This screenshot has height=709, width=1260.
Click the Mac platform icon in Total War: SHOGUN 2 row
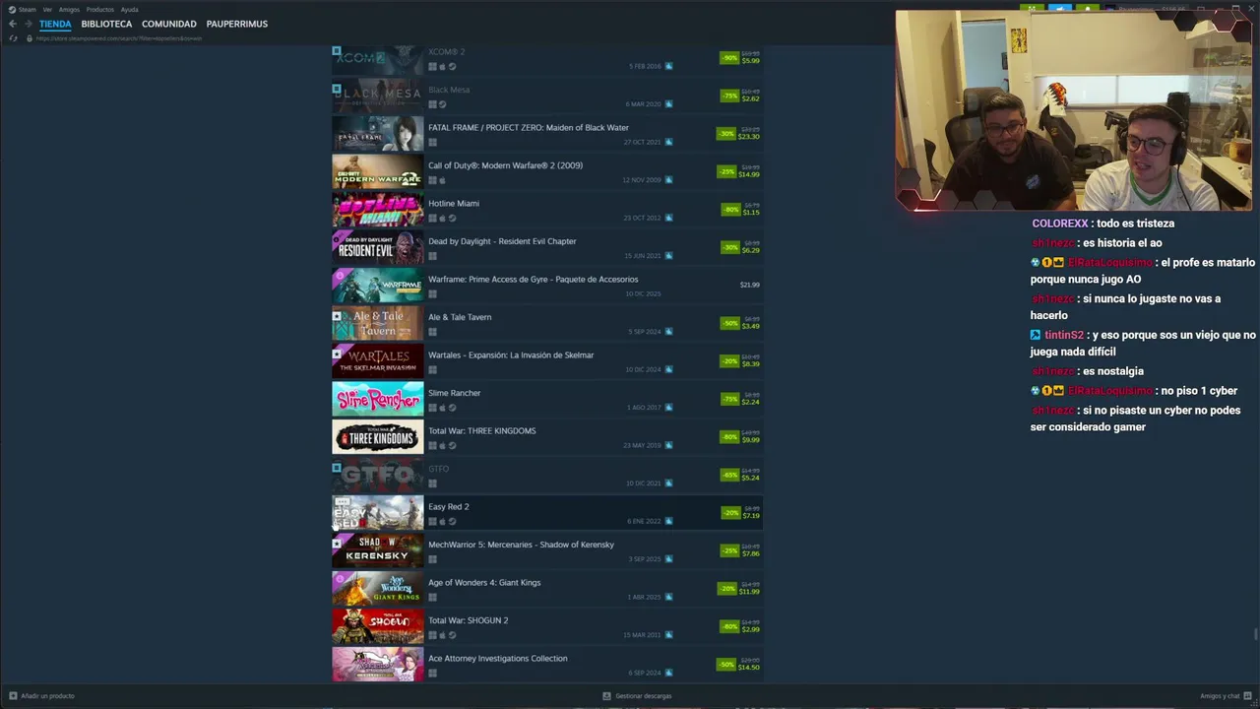442,635
